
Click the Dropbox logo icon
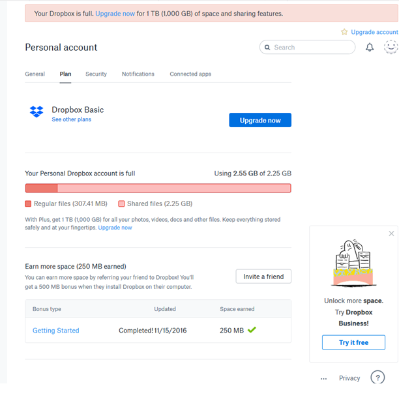click(37, 112)
